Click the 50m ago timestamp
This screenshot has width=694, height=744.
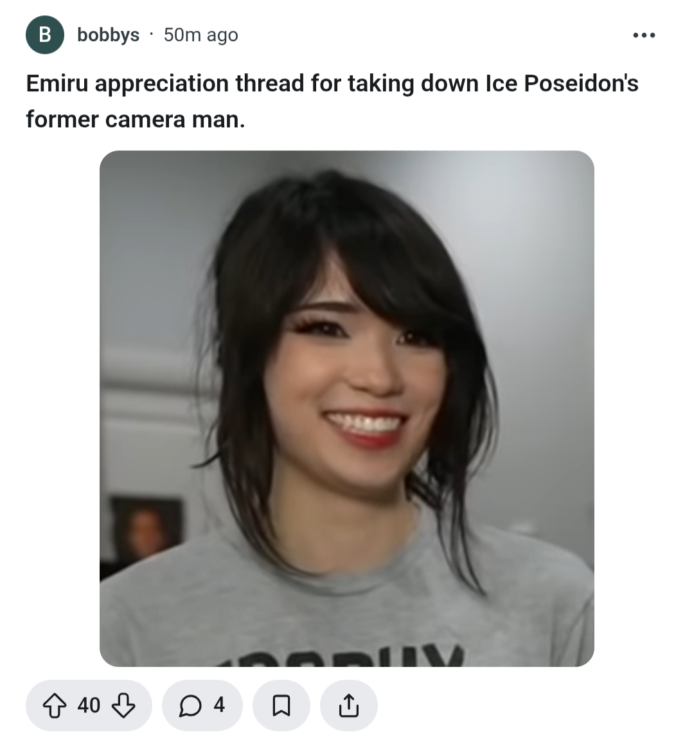coord(201,35)
